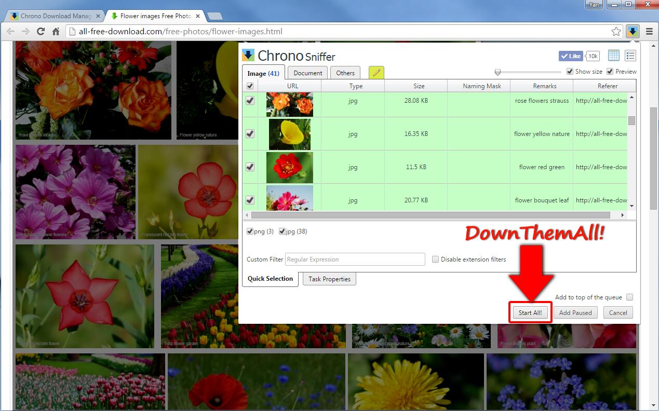
Task: Open Quick Selection tab
Action: [x=270, y=279]
